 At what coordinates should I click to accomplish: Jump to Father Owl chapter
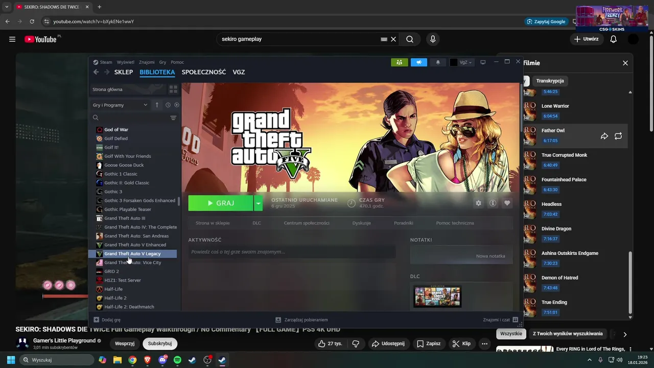pos(575,135)
